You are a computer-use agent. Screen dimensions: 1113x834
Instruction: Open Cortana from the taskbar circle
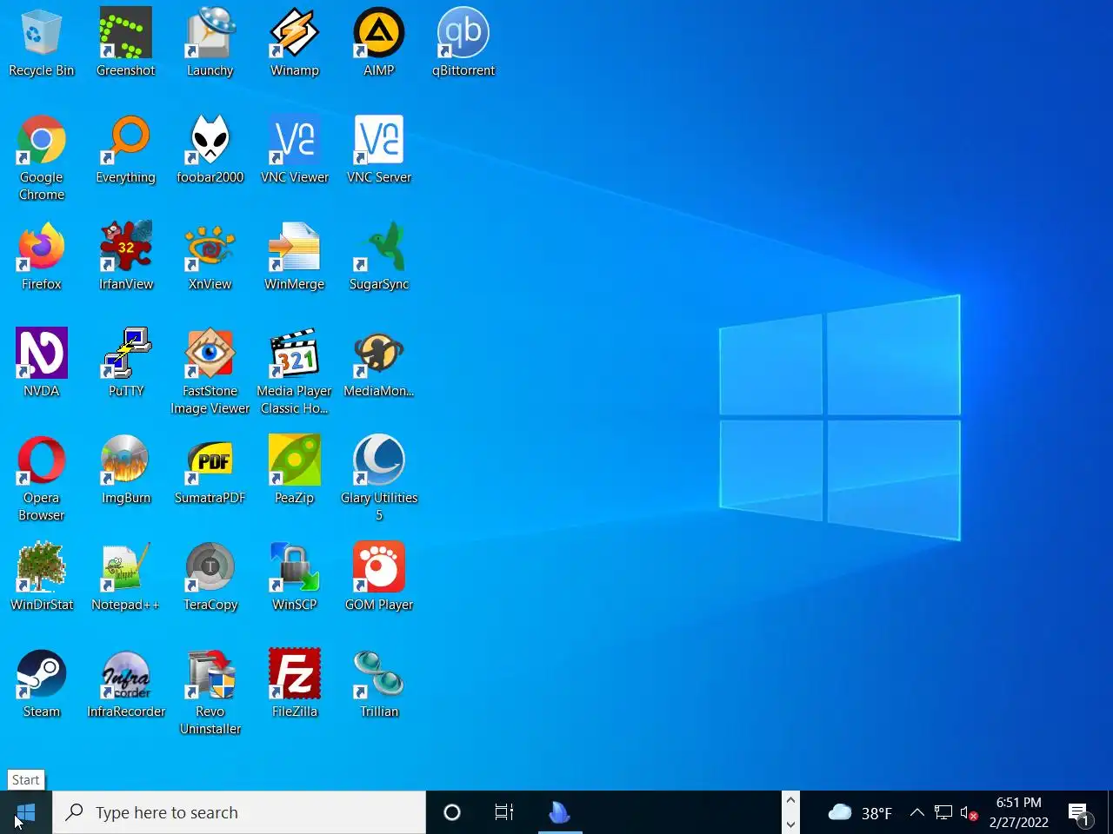tap(452, 812)
